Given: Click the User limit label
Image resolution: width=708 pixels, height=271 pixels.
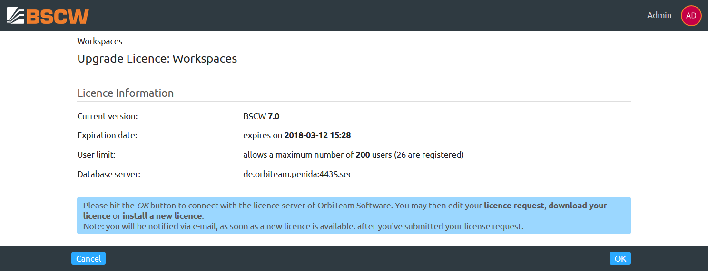Looking at the screenshot, I should coord(97,155).
